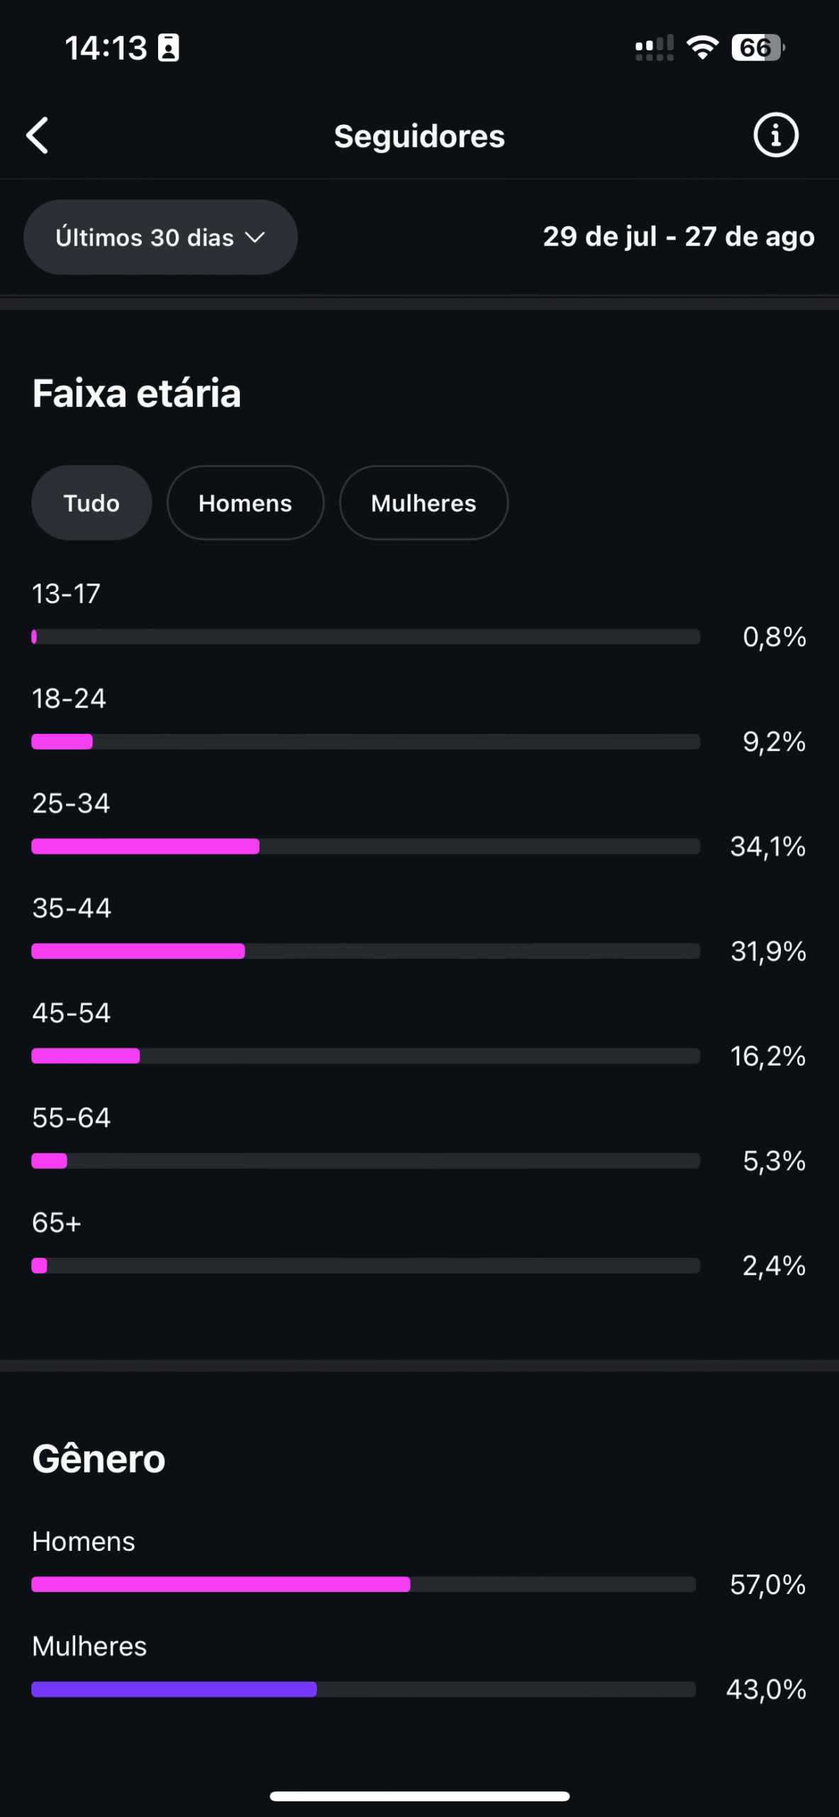Tap the date range 29 de jul - 27 de ago
Viewport: 839px width, 1817px height.
point(679,236)
